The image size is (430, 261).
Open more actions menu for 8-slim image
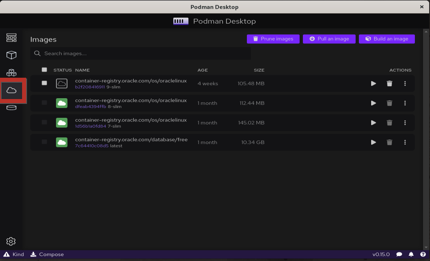(405, 103)
